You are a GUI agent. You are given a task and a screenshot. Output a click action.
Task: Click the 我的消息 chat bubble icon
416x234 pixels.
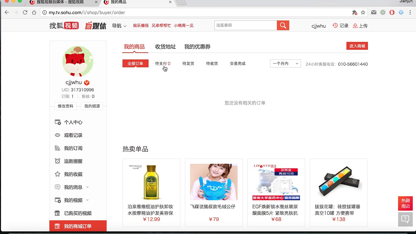pos(58,187)
